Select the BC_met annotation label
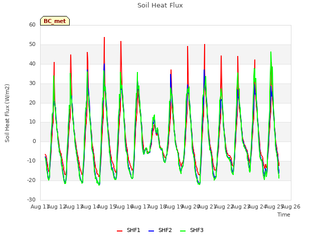 (55, 21)
